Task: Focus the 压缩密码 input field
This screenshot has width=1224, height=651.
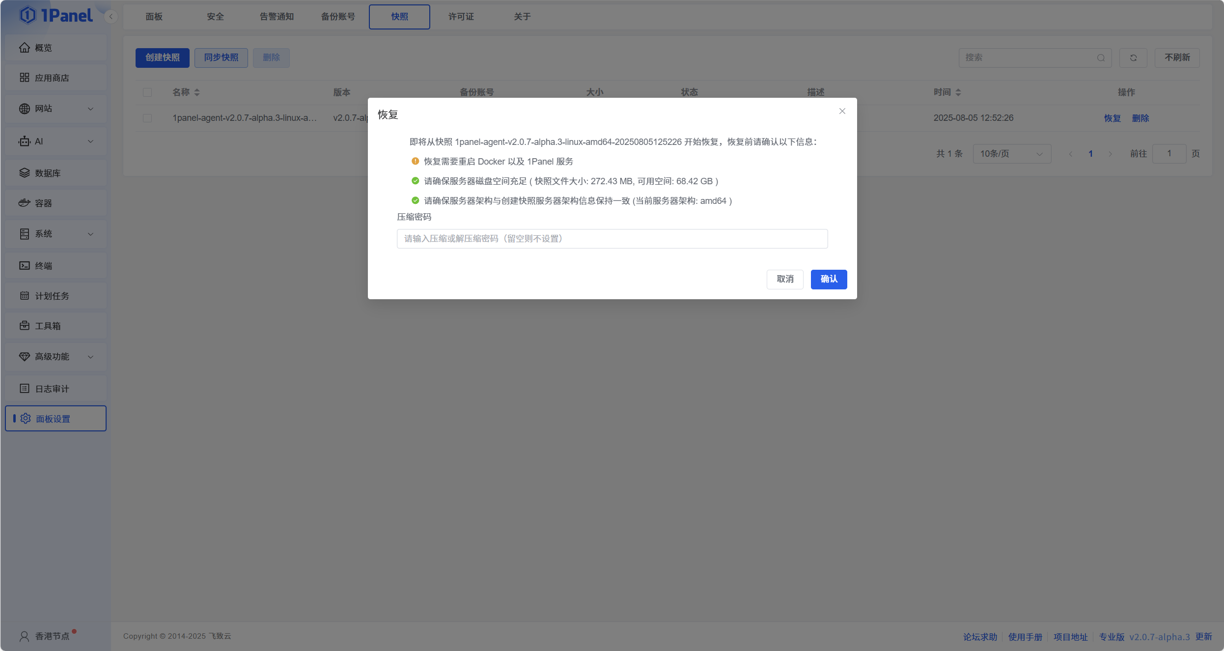Action: (612, 239)
